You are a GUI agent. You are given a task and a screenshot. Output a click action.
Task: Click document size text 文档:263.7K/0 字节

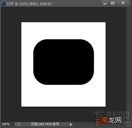click(45, 124)
